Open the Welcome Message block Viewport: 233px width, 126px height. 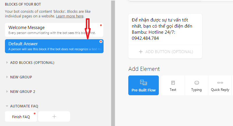pyautogui.click(x=54, y=30)
